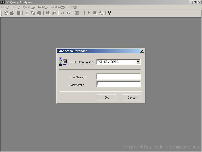Image resolution: width=202 pixels, height=152 pixels.
Task: Open the Window(W) menu
Action: tap(58, 7)
